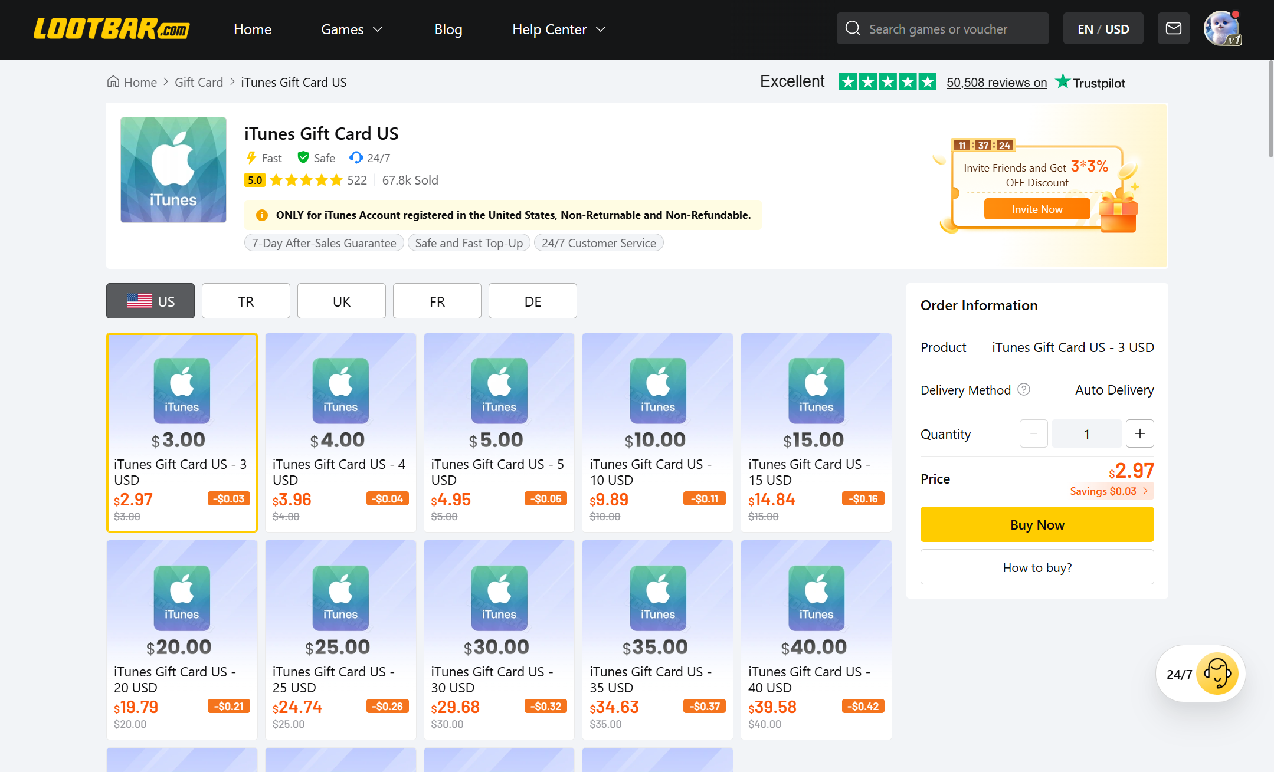Image resolution: width=1274 pixels, height=772 pixels.
Task: Click the 7-Day After-Sales Guarantee tag
Action: (x=324, y=243)
